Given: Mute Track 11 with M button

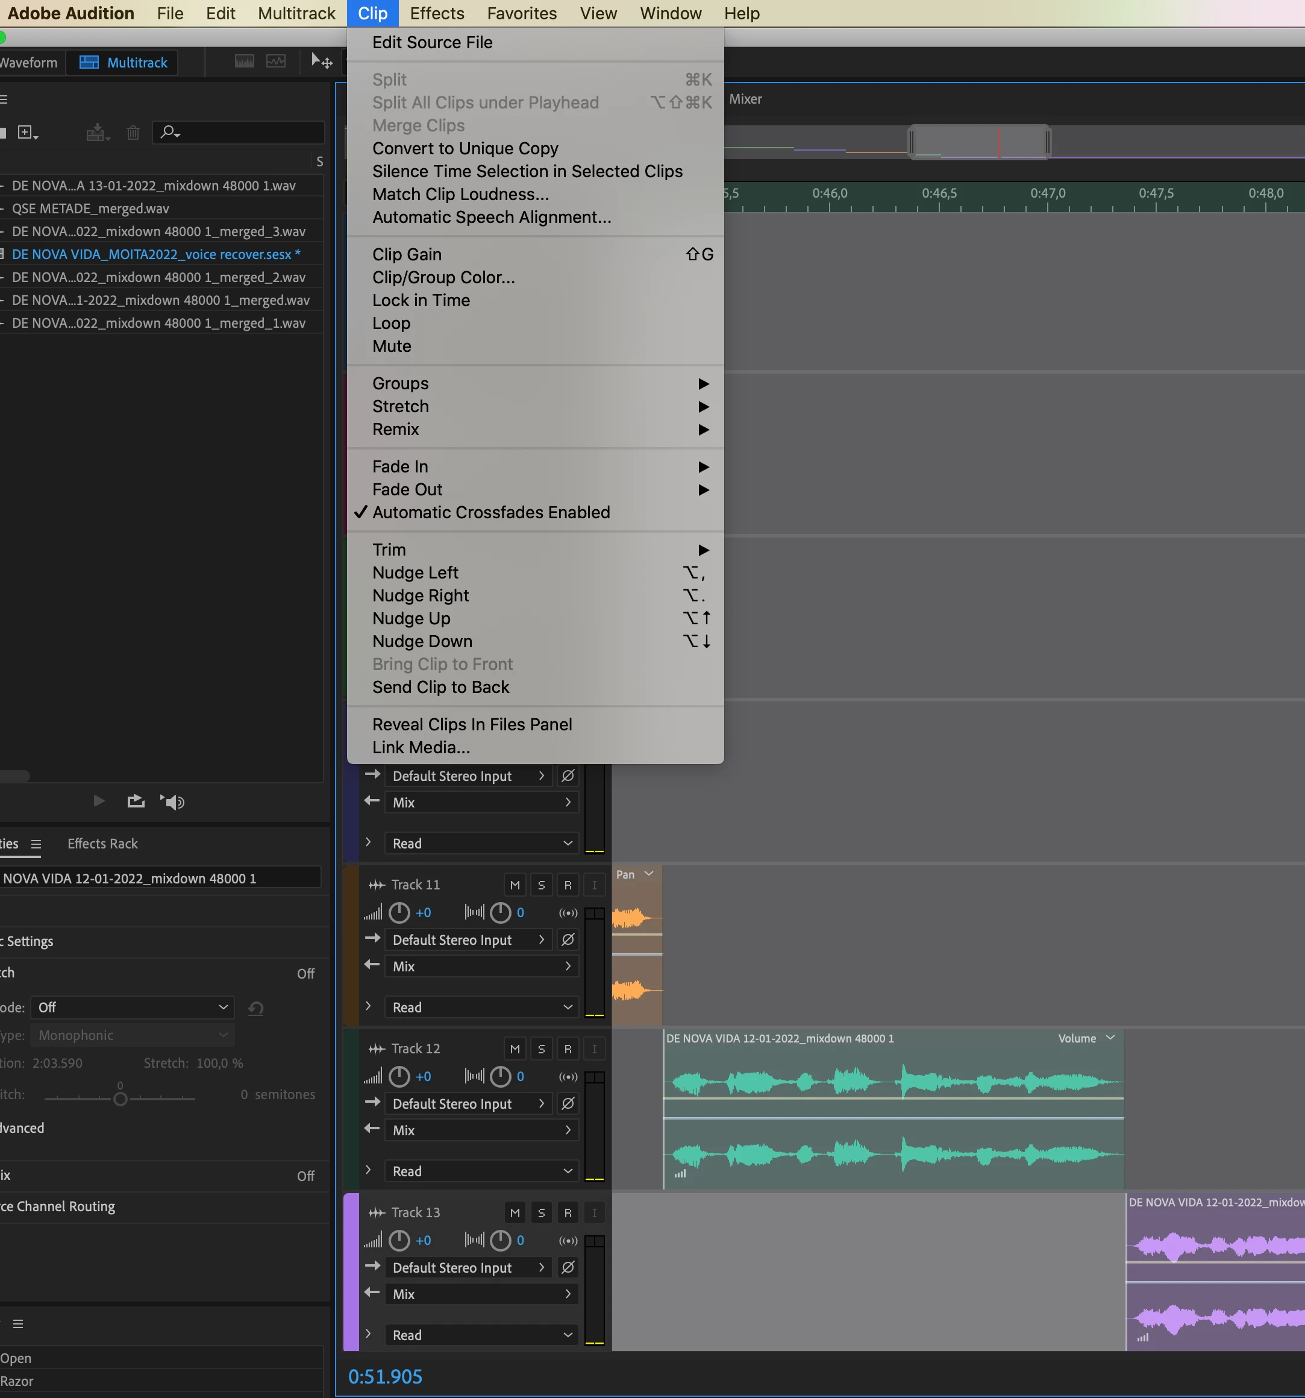Looking at the screenshot, I should [515, 885].
